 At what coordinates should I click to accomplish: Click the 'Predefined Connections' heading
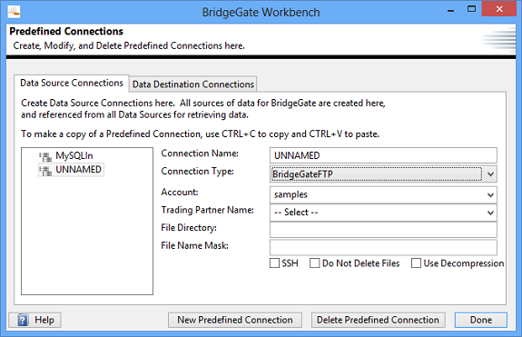(66, 31)
